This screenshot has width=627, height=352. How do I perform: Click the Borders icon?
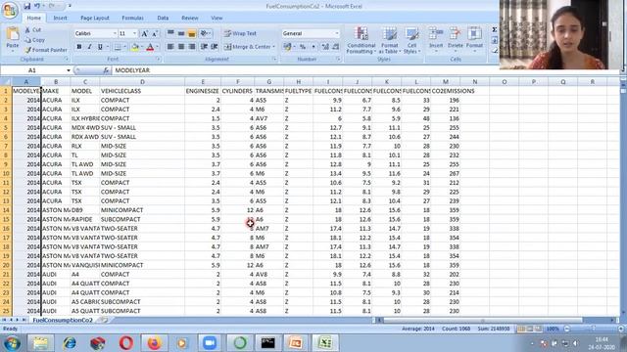118,47
